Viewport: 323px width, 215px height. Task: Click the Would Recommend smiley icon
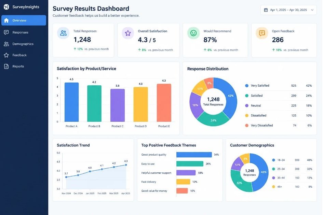tap(193, 33)
